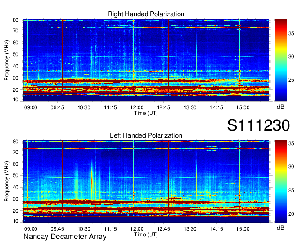Click the Left Handed plot's color scale bar
299x242 pixels.
coord(281,181)
